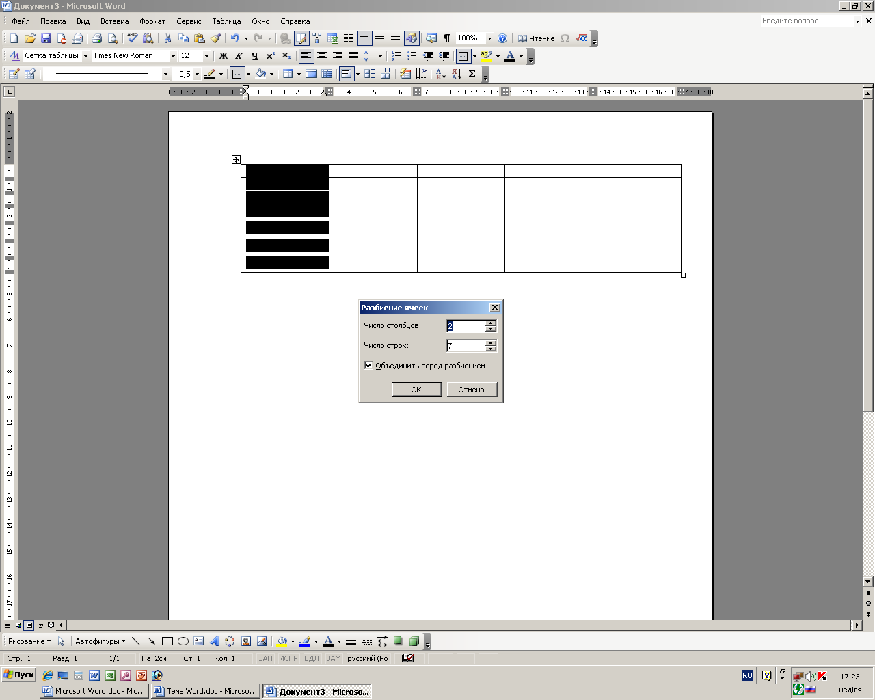Open the Таблица menu
The image size is (875, 700).
[226, 21]
